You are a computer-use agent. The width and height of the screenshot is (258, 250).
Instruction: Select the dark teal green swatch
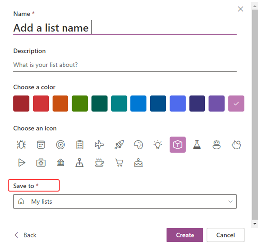click(99, 103)
